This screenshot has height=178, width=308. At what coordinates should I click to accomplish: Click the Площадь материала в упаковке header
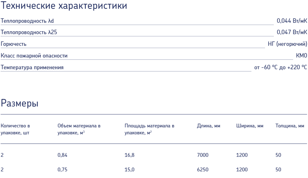[150, 129]
